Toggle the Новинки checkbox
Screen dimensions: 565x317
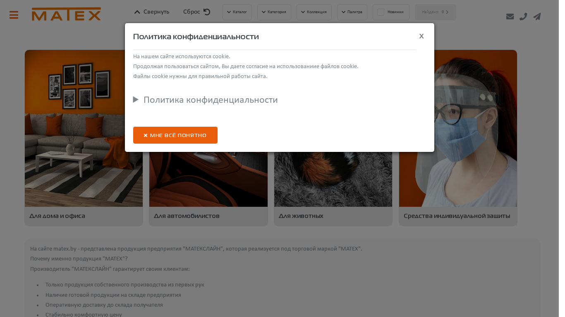point(381,12)
